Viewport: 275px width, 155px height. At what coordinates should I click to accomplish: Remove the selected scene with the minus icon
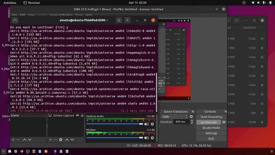(x=18, y=139)
